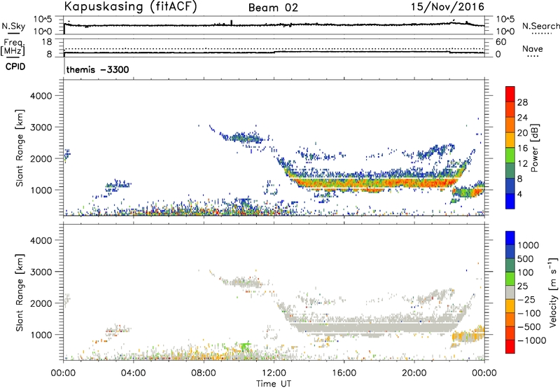Click the '4' tick on power colorbar
This screenshot has width=560, height=388.
coord(520,194)
